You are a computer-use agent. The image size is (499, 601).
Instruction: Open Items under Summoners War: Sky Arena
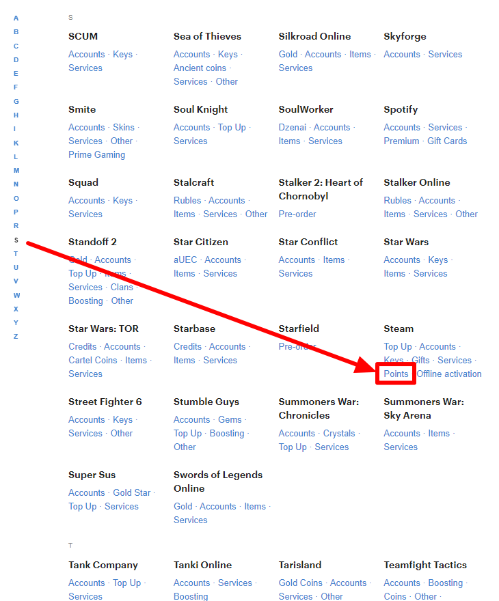(x=439, y=434)
